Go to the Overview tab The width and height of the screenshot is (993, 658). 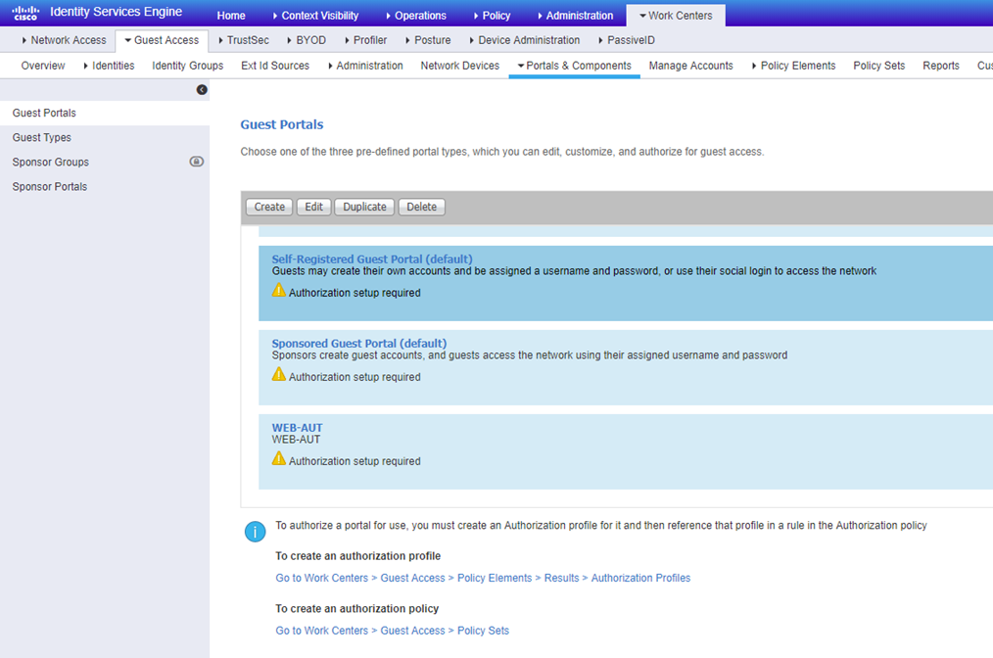click(x=43, y=66)
